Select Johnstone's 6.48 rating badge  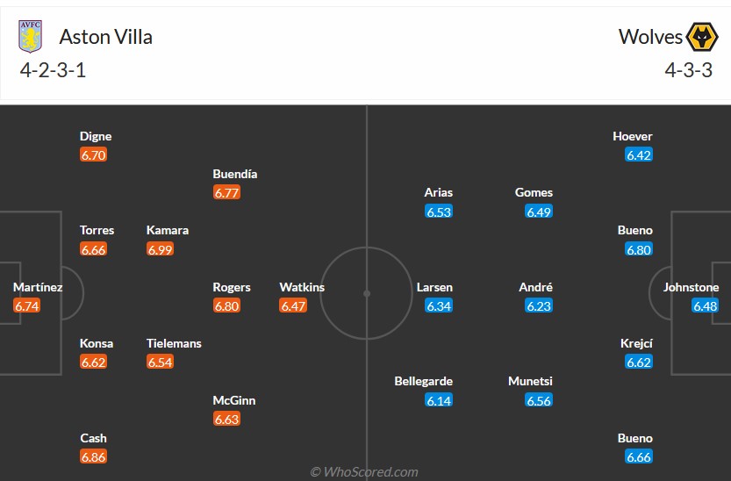click(x=705, y=306)
